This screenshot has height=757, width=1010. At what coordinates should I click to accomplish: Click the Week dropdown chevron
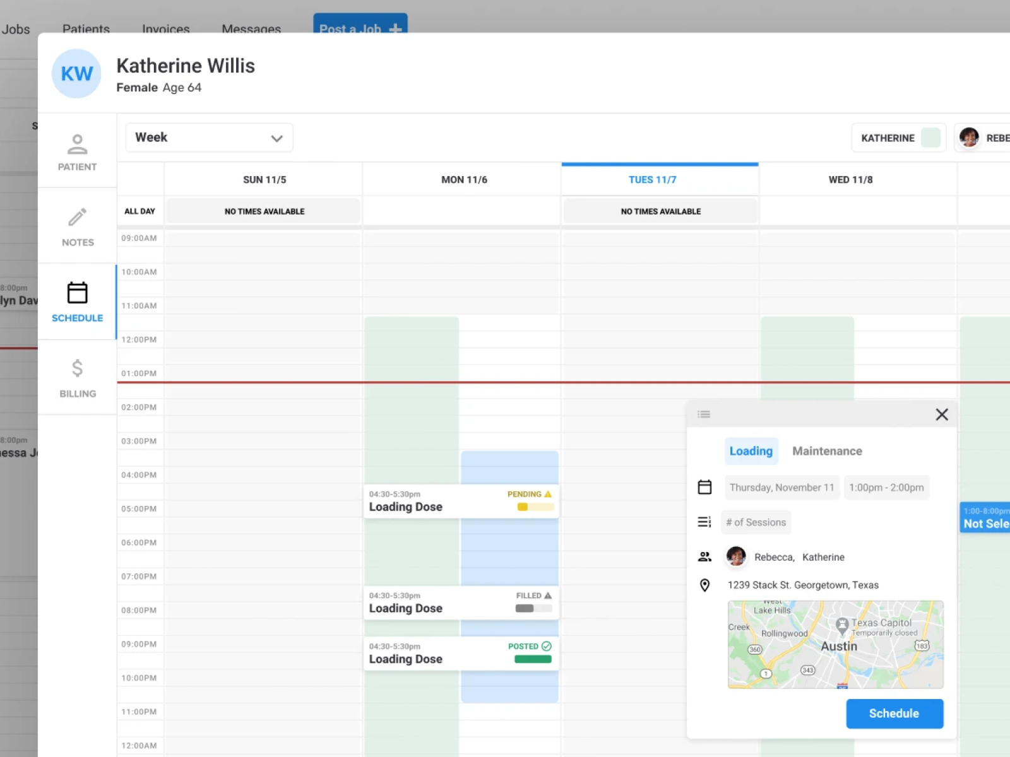coord(276,138)
